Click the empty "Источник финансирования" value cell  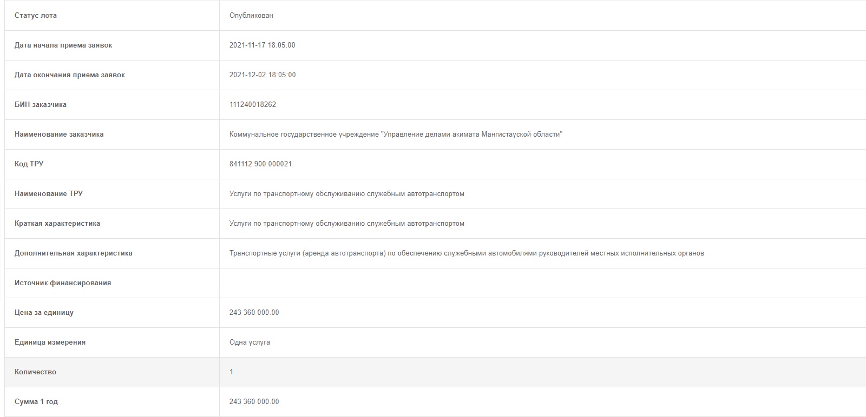click(541, 283)
